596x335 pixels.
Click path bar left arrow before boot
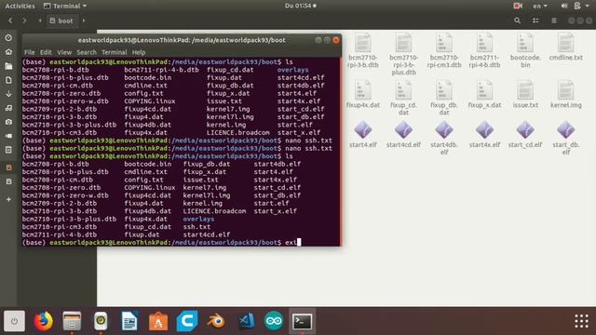40,20
